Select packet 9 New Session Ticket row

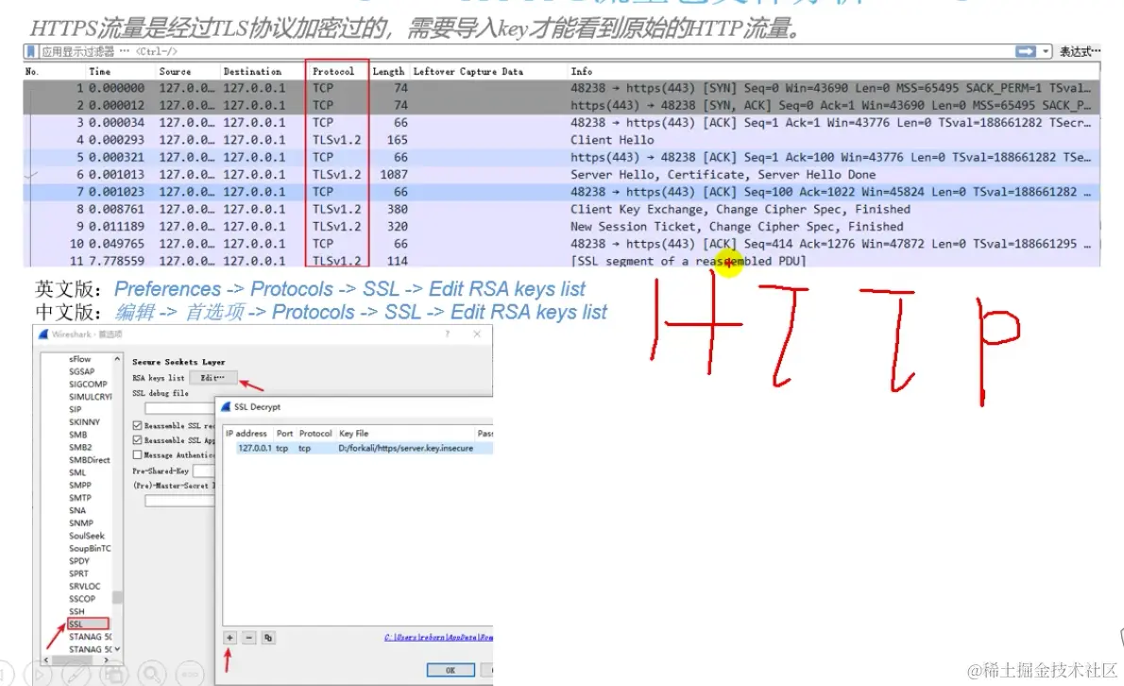point(561,227)
